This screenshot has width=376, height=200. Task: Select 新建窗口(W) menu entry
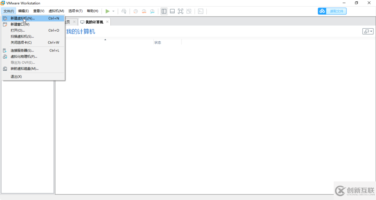click(33, 24)
